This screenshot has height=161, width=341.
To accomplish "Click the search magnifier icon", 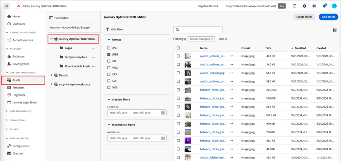I will (x=177, y=30).
